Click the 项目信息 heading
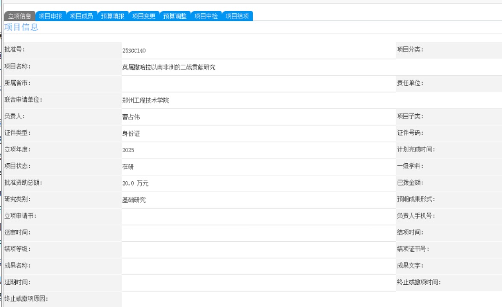 point(21,27)
